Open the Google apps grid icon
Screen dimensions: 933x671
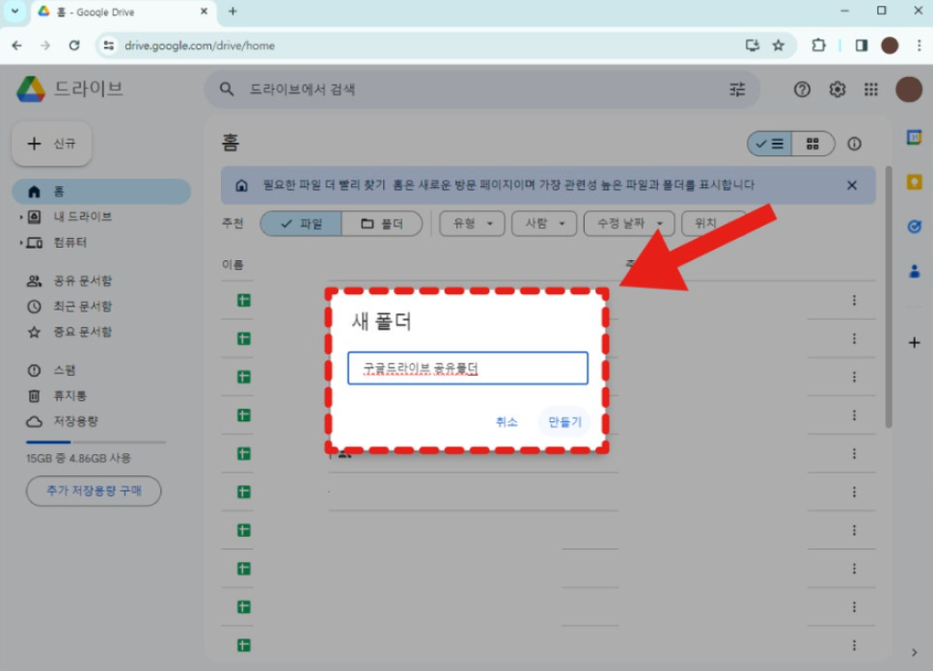pos(871,89)
